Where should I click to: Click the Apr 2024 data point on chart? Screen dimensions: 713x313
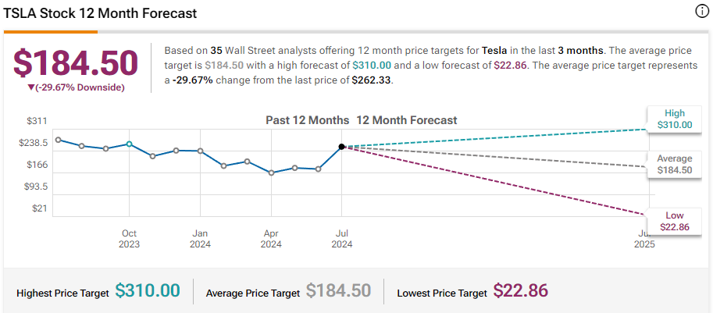click(271, 173)
